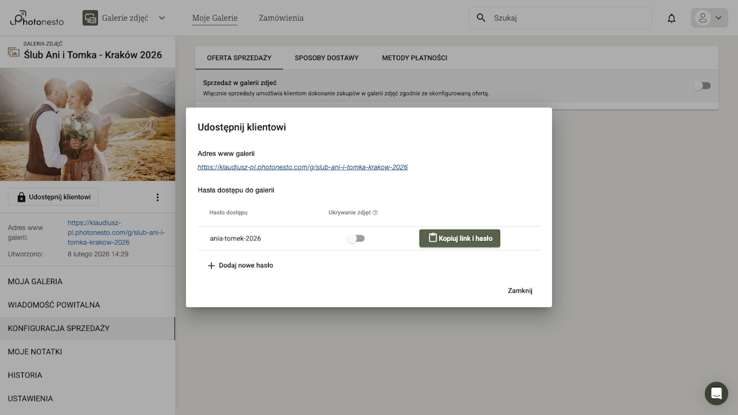Click the notifications bell icon
Image resolution: width=738 pixels, height=415 pixels.
[x=672, y=18]
